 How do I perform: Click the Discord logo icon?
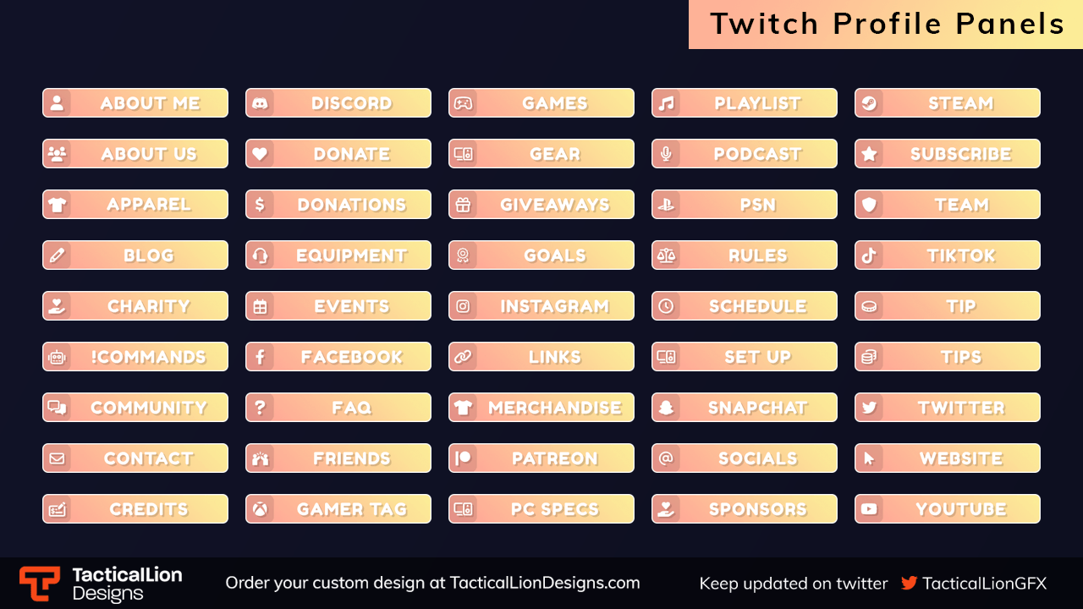click(260, 103)
